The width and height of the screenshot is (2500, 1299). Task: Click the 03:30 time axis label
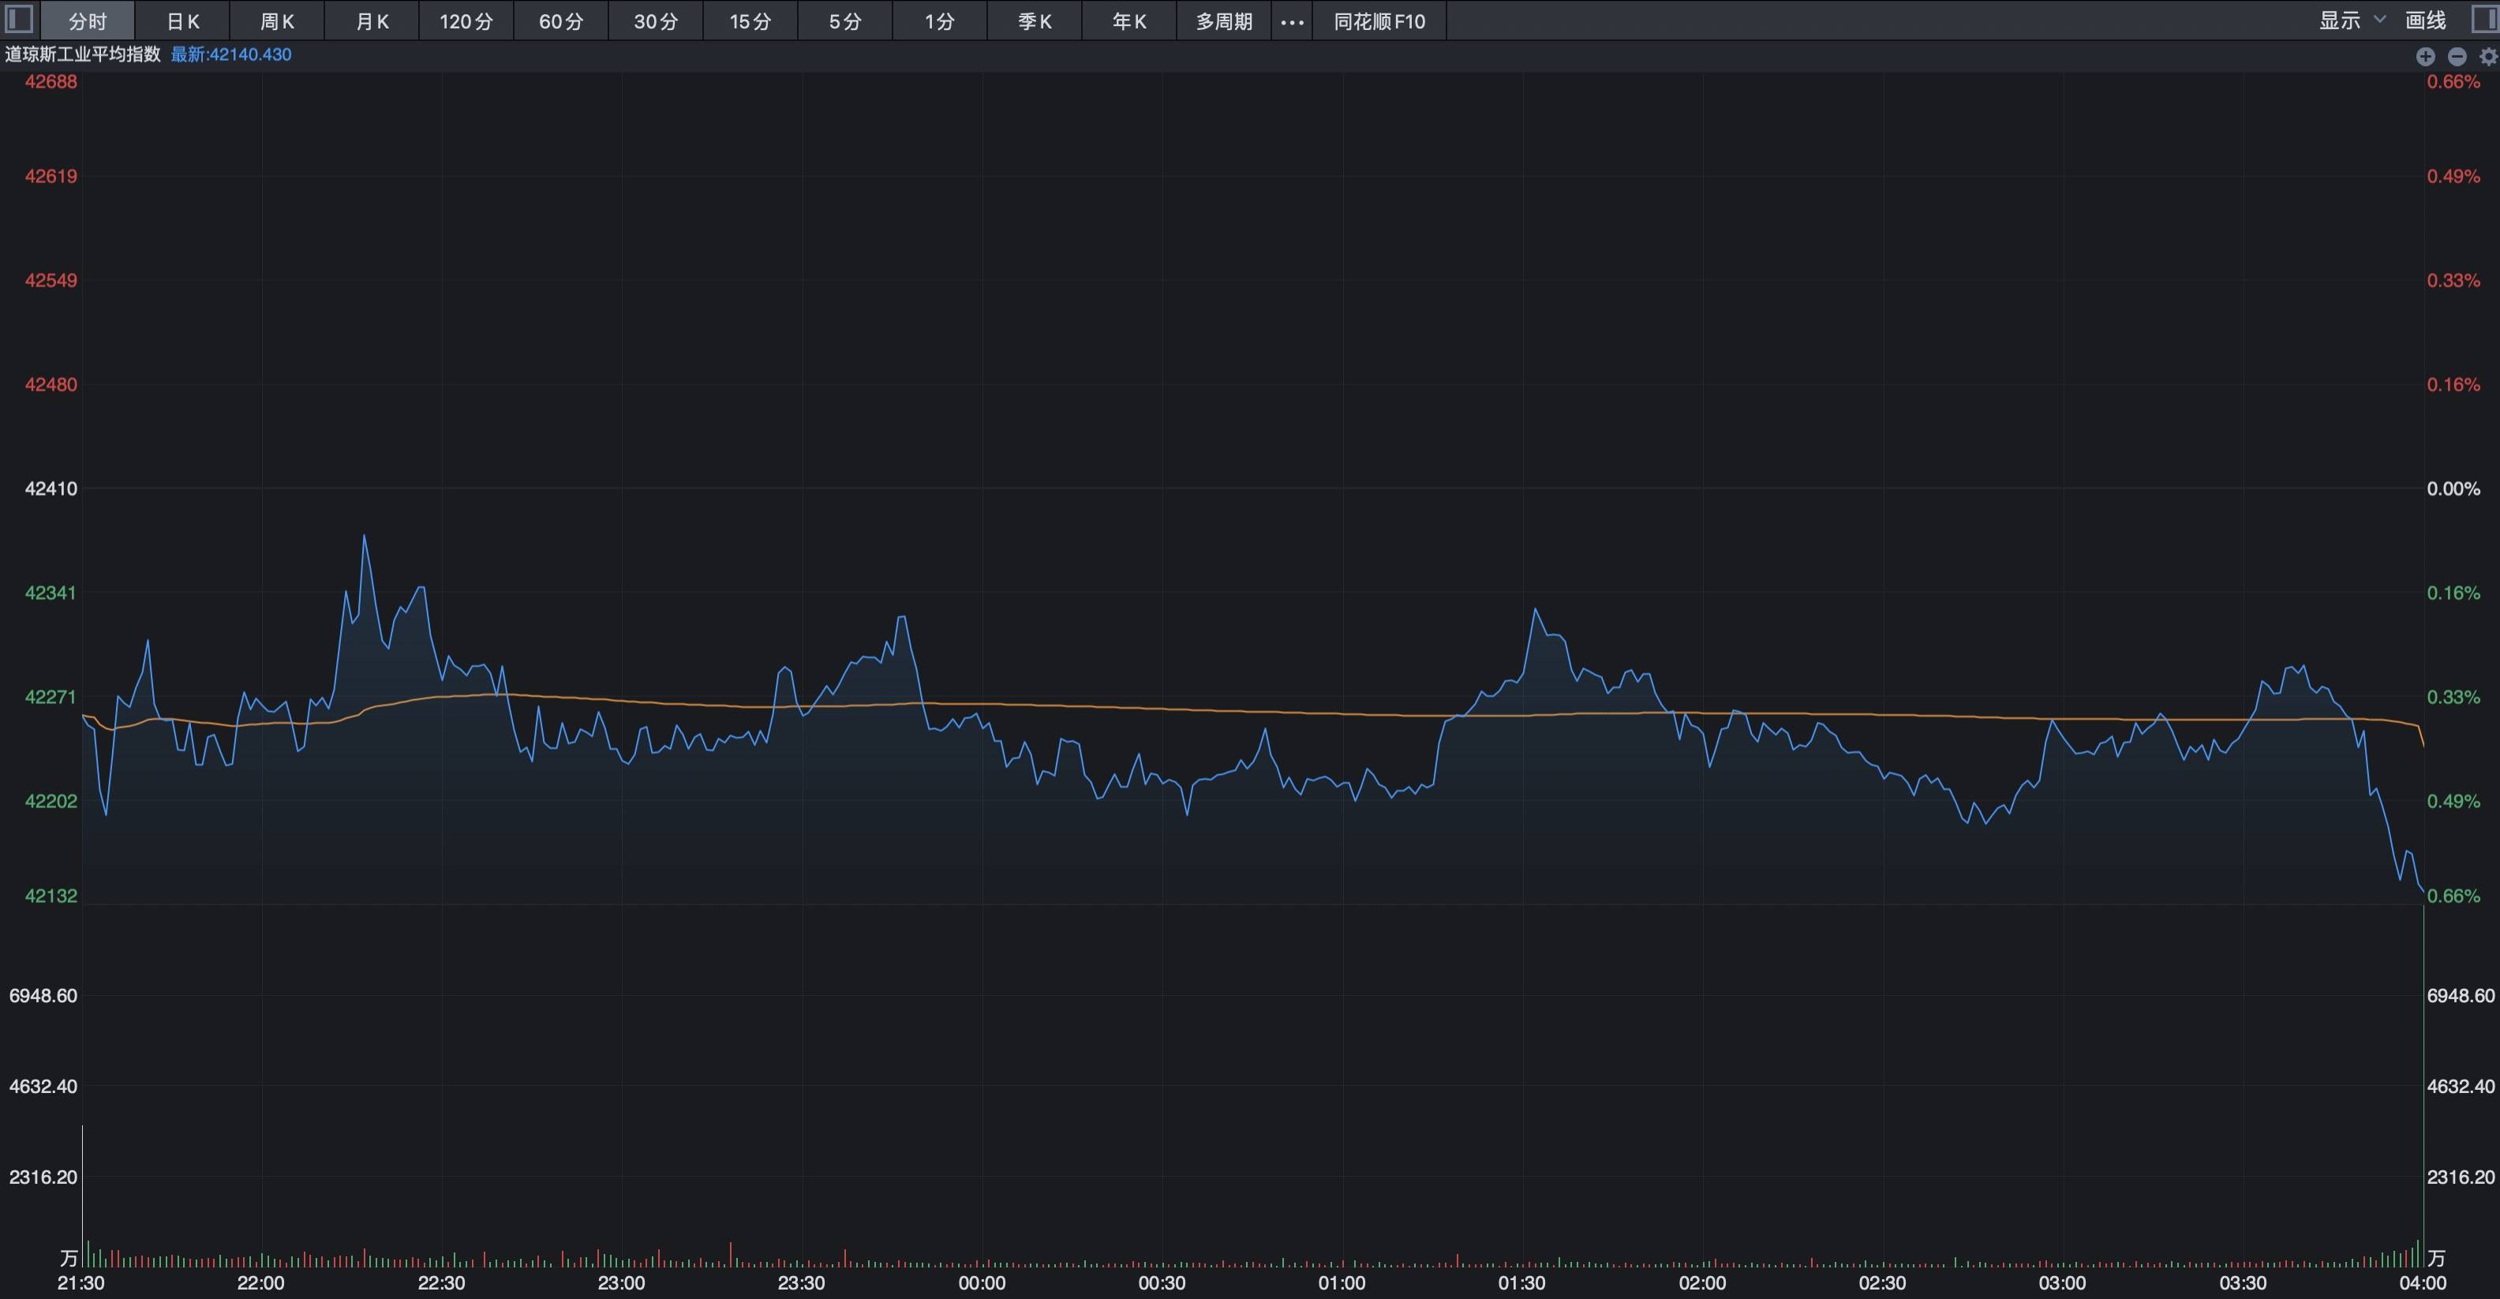click(2243, 1282)
